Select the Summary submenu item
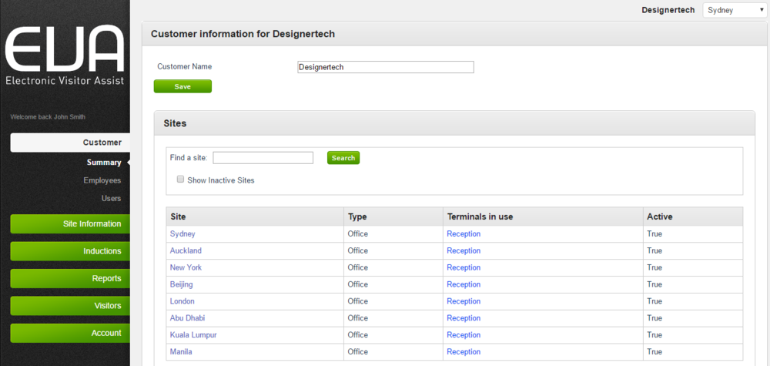 point(104,163)
